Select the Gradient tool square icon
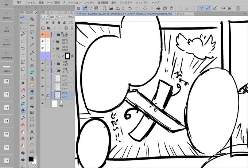Viewport: 248px width, 168px height. tap(32, 113)
